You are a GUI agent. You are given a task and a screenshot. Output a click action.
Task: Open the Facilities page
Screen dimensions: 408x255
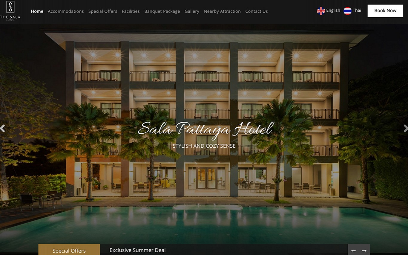tap(131, 11)
